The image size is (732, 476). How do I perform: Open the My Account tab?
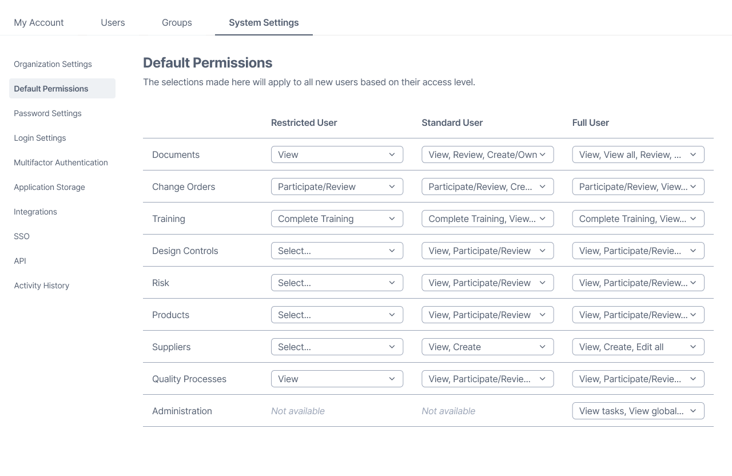tap(39, 22)
